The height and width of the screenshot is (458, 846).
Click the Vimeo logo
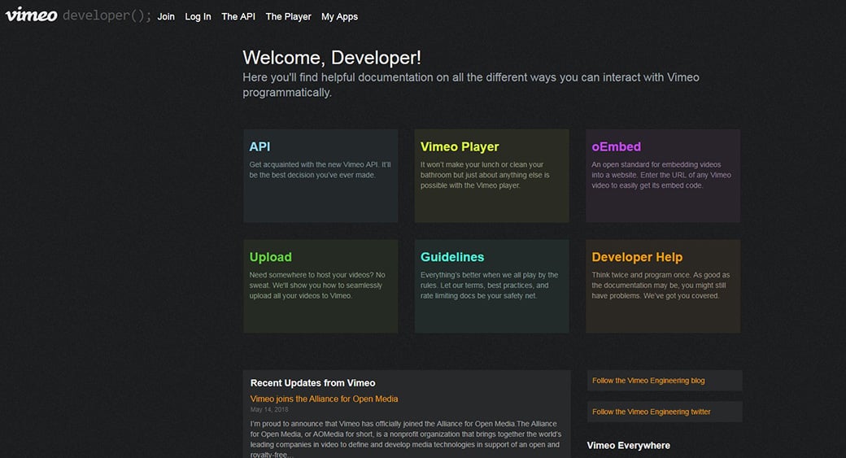tap(31, 15)
